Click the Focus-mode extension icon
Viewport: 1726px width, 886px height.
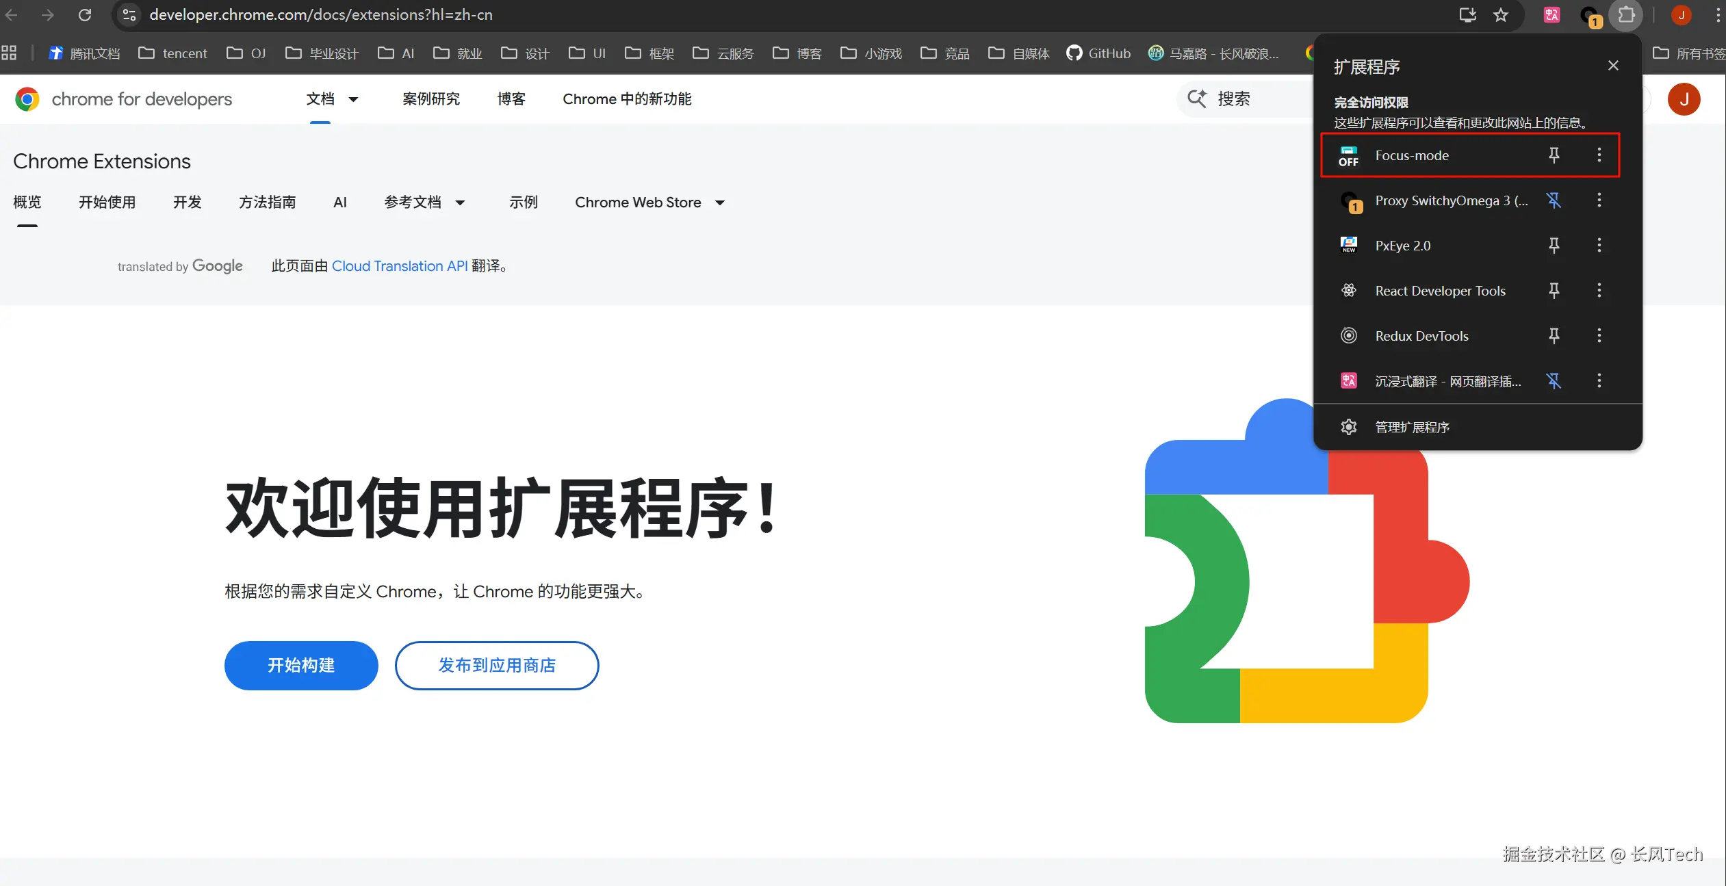pyautogui.click(x=1348, y=156)
